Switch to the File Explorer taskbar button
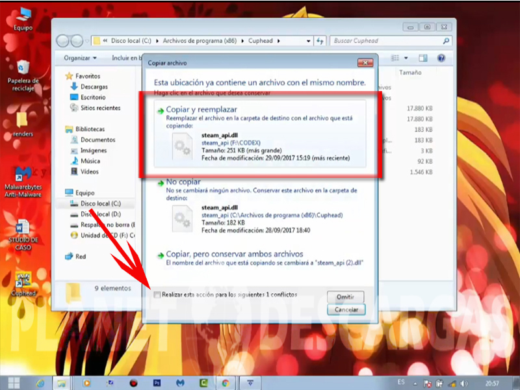The height and width of the screenshot is (390, 520). 61,383
